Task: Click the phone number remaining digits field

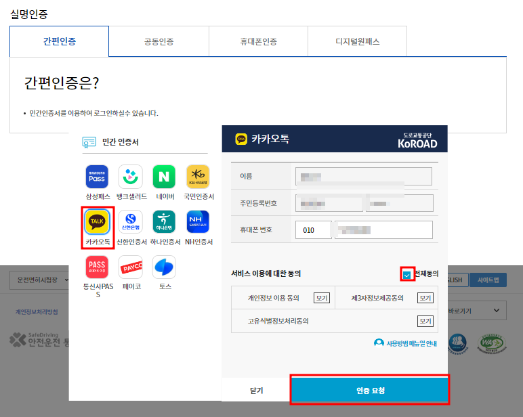Action: (383, 229)
